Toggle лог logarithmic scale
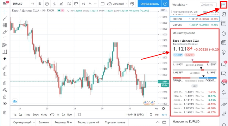Viewport: 228px width, 126px height. pyautogui.click(x=157, y=115)
